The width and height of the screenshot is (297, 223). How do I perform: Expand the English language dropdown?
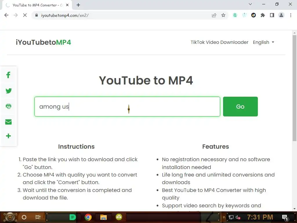[263, 42]
